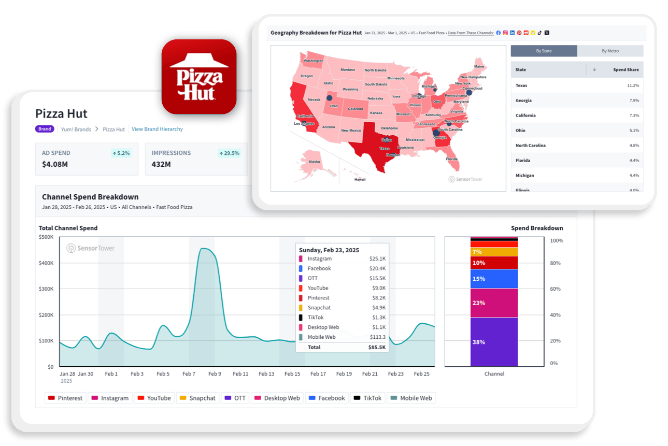Toggle Instagram series in chart legend
This screenshot has height=446, width=668.
[110, 398]
